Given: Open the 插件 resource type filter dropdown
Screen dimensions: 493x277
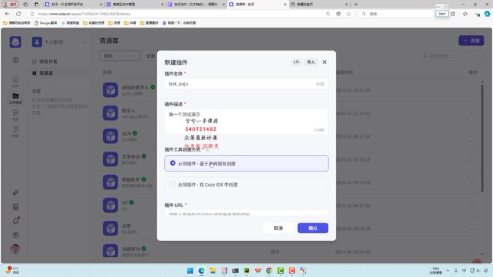Looking at the screenshot, I should 119,56.
